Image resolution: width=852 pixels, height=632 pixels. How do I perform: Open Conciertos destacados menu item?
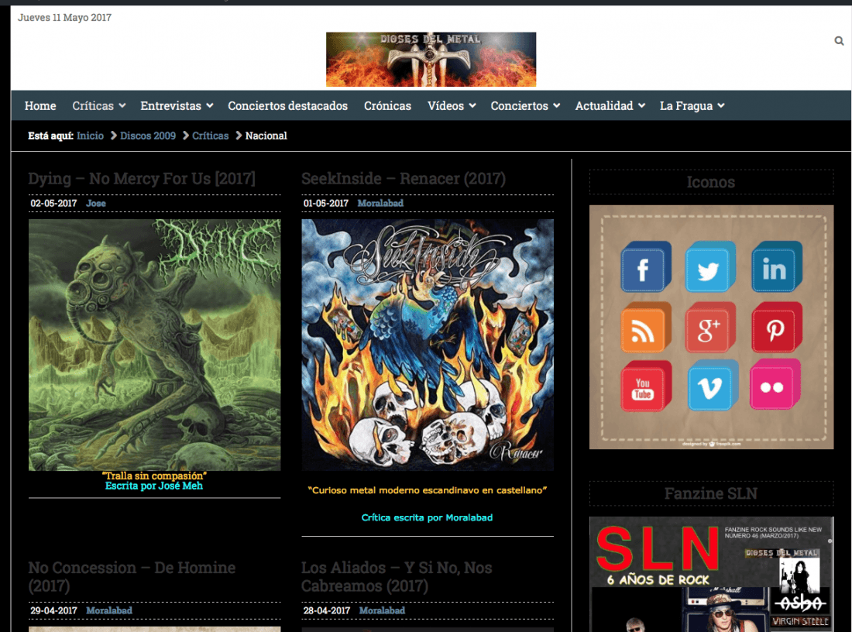[287, 106]
